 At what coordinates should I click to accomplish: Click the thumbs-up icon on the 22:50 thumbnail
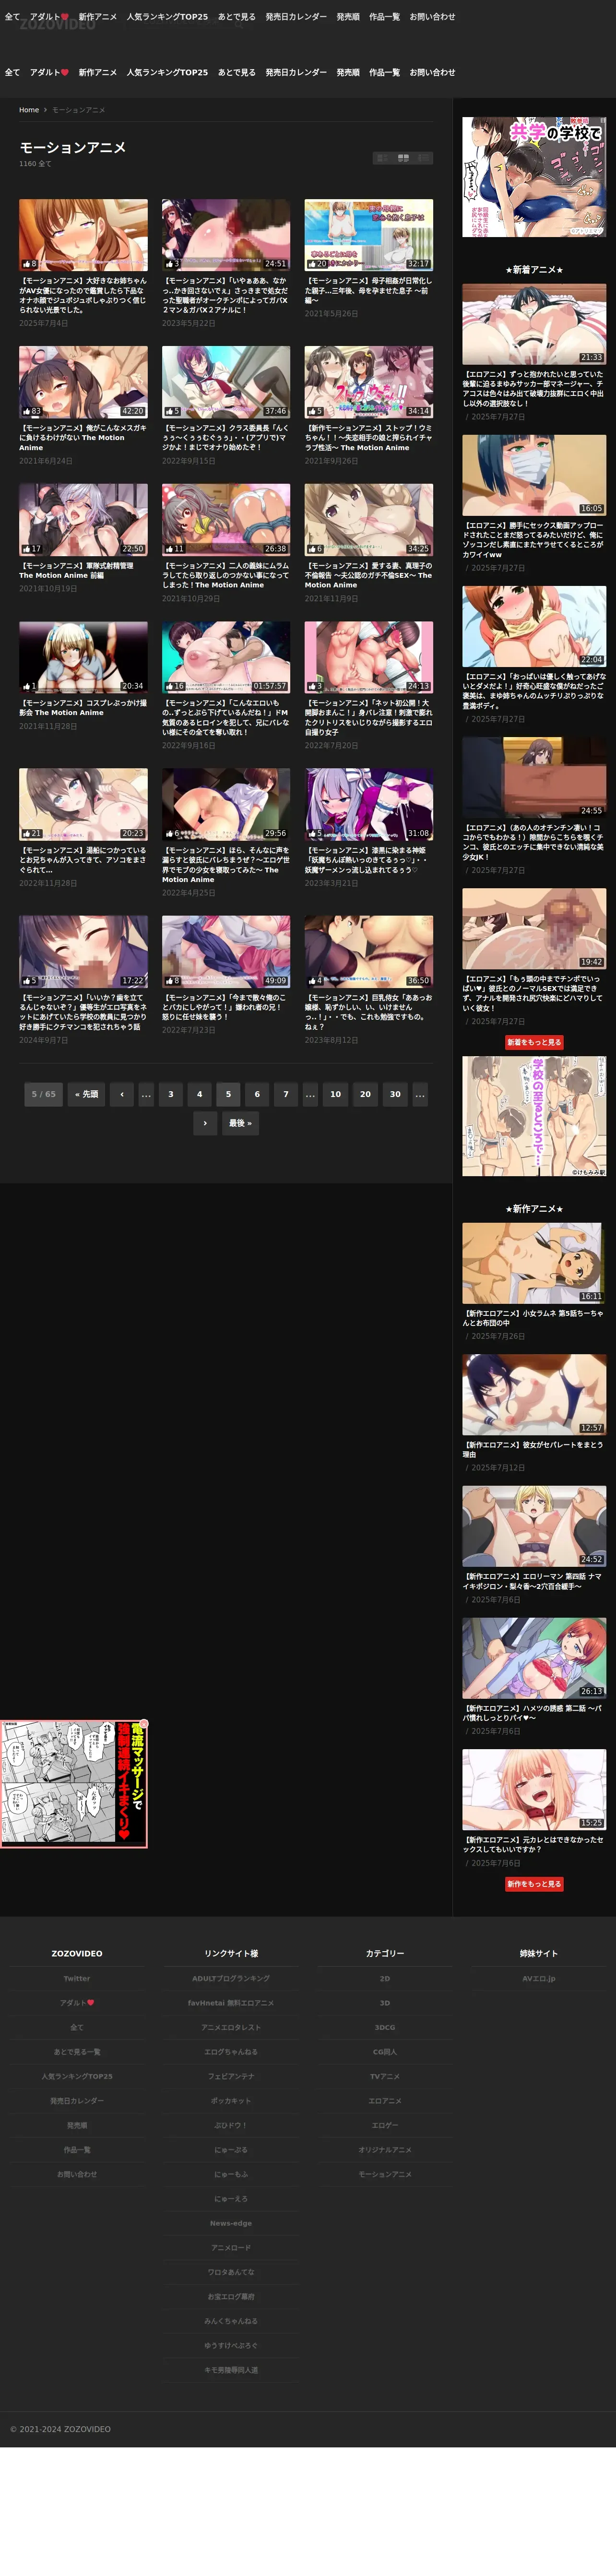tap(26, 549)
